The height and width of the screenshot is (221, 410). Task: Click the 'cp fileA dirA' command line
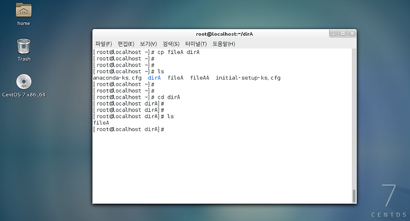click(146, 52)
